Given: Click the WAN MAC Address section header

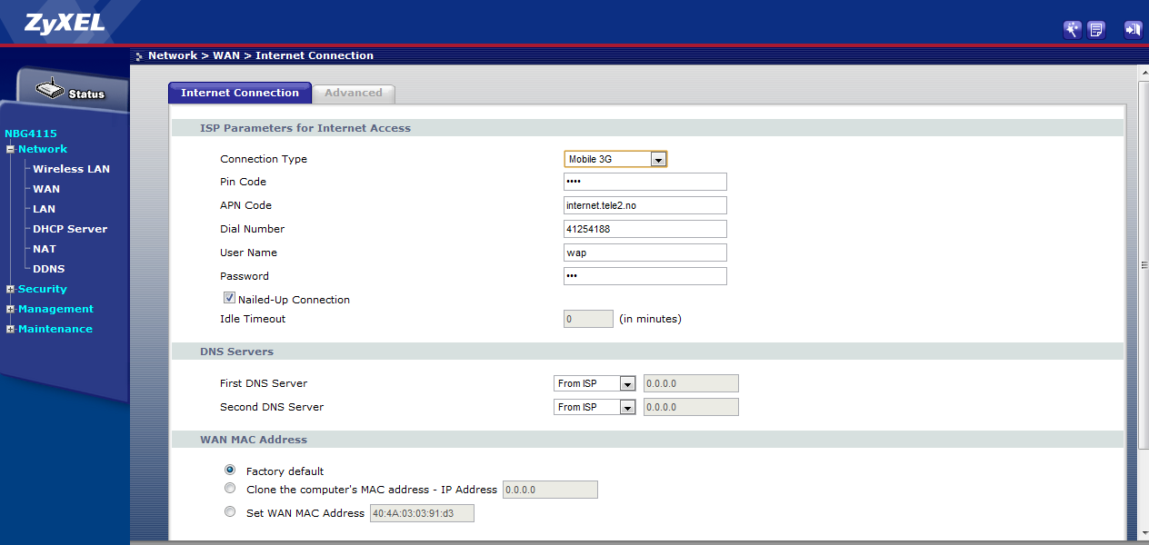Looking at the screenshot, I should click(254, 440).
